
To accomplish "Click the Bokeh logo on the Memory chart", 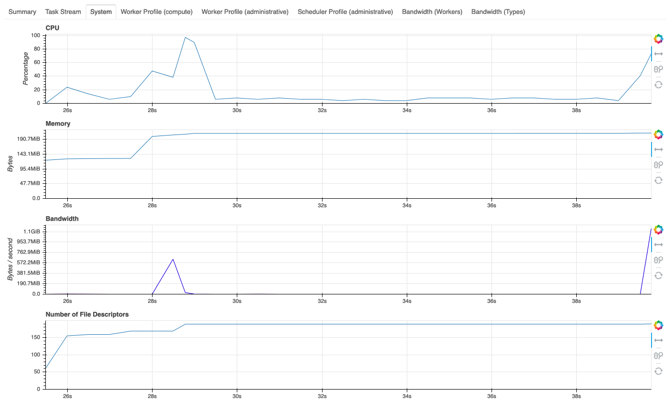I will coord(659,135).
